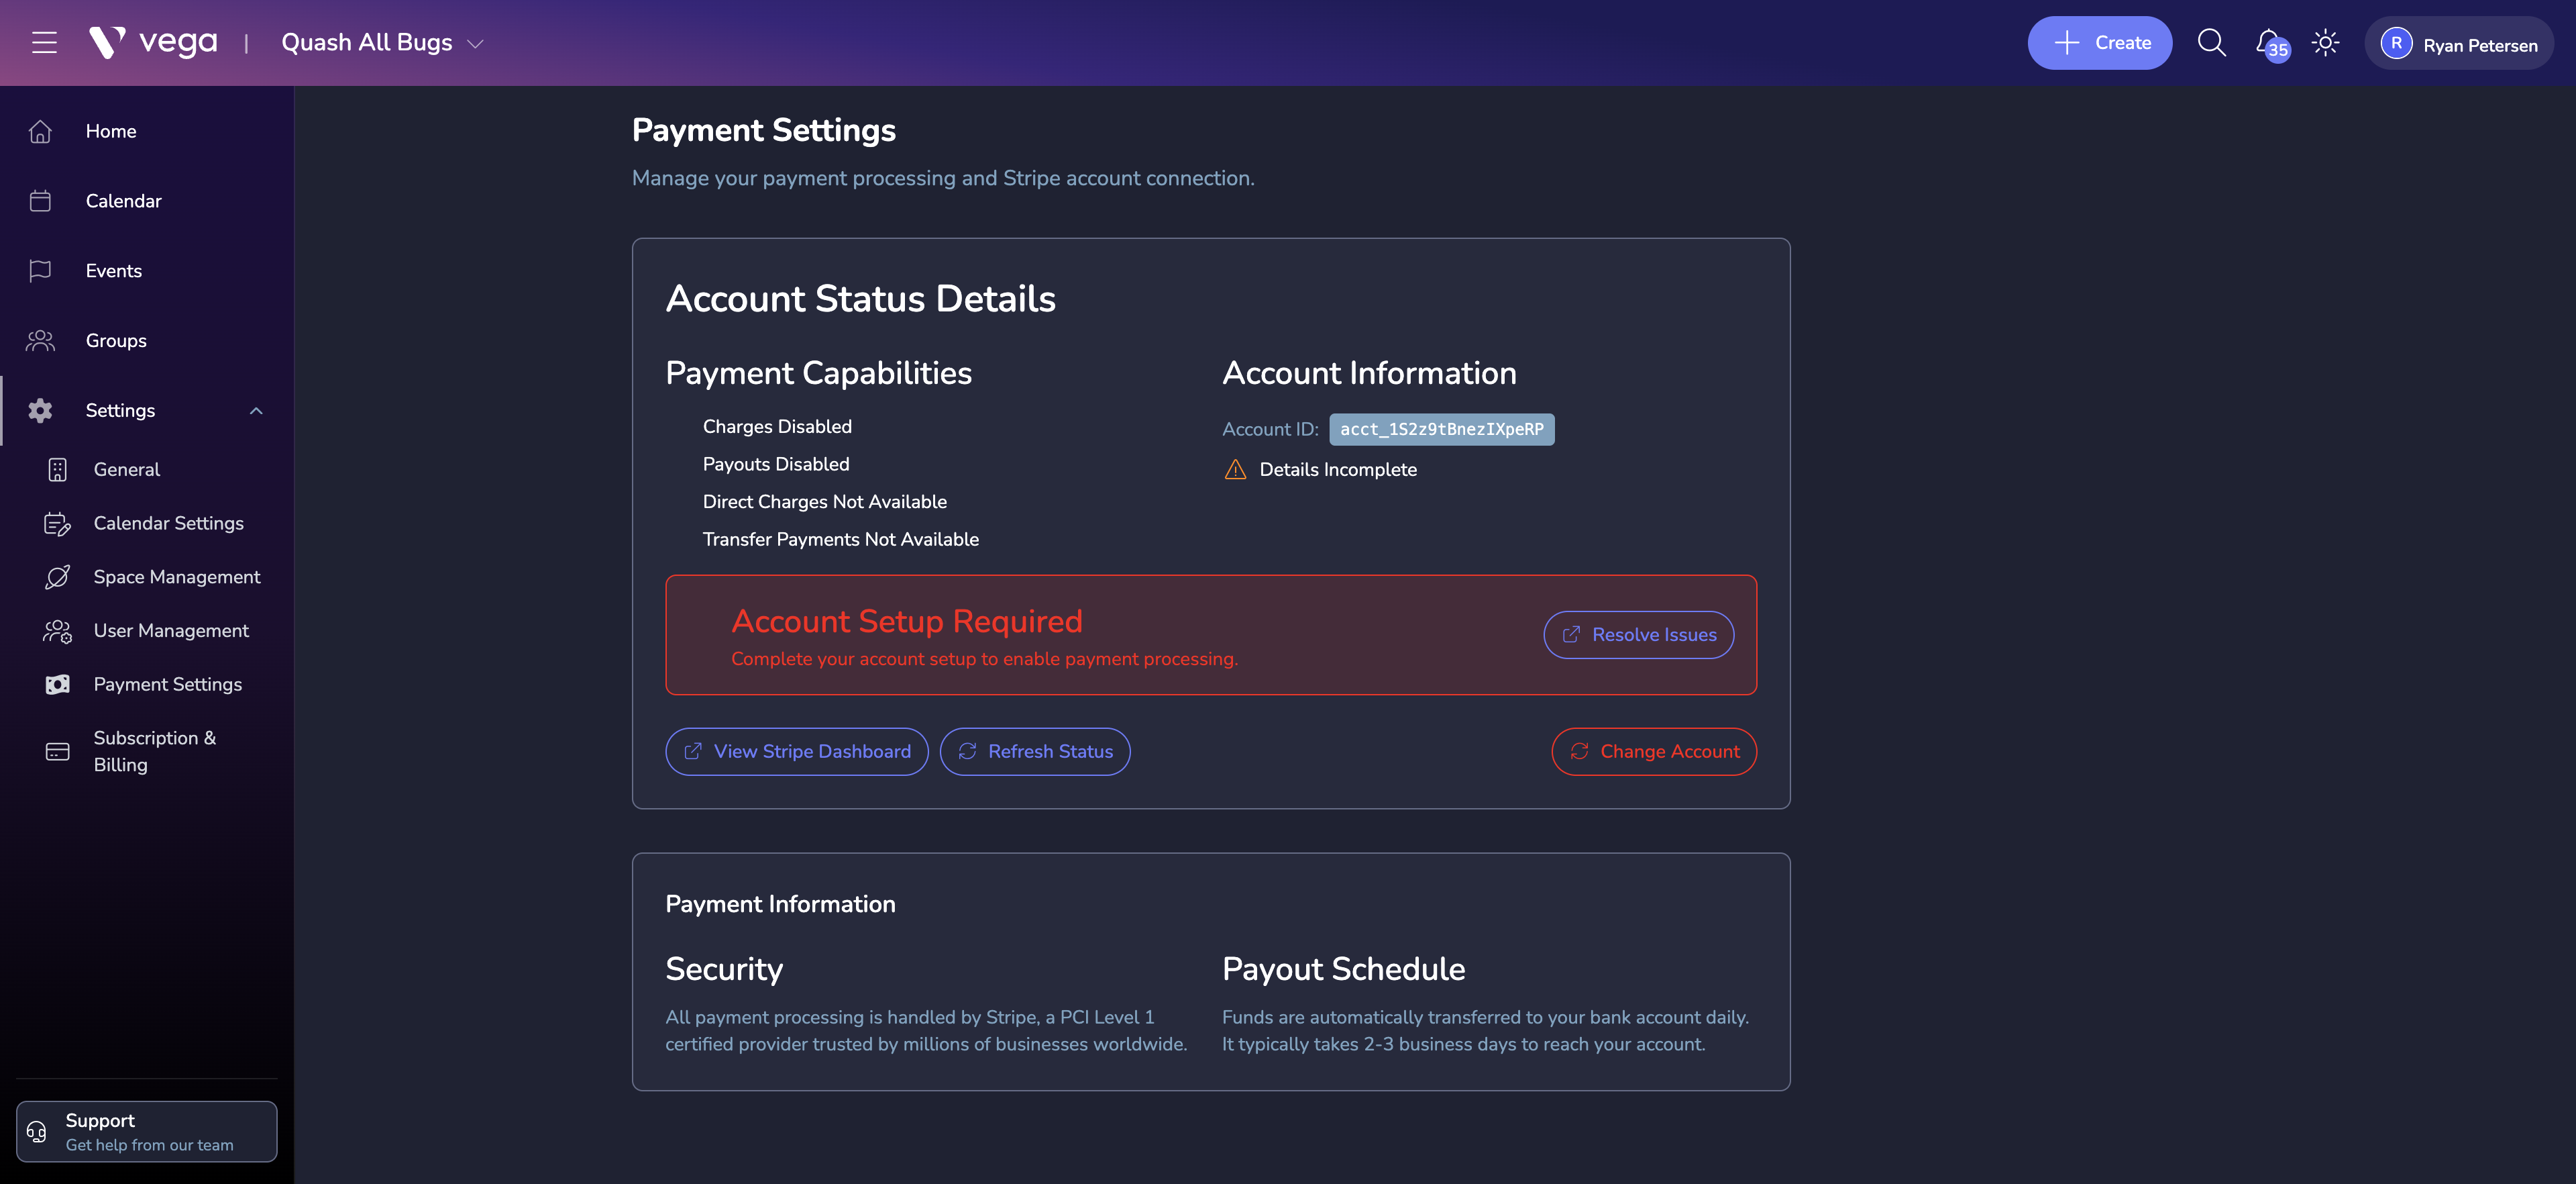Open the search icon in the top bar

[2211, 42]
